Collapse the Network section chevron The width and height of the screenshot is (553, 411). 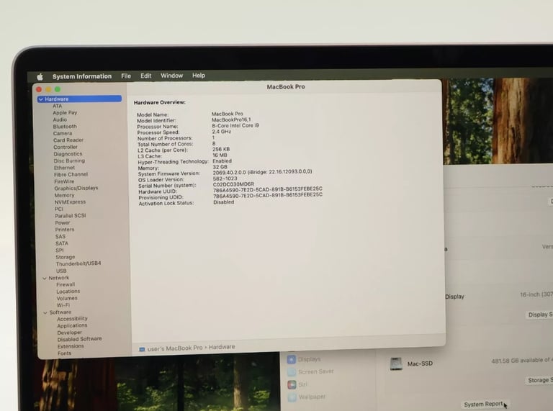(x=45, y=279)
